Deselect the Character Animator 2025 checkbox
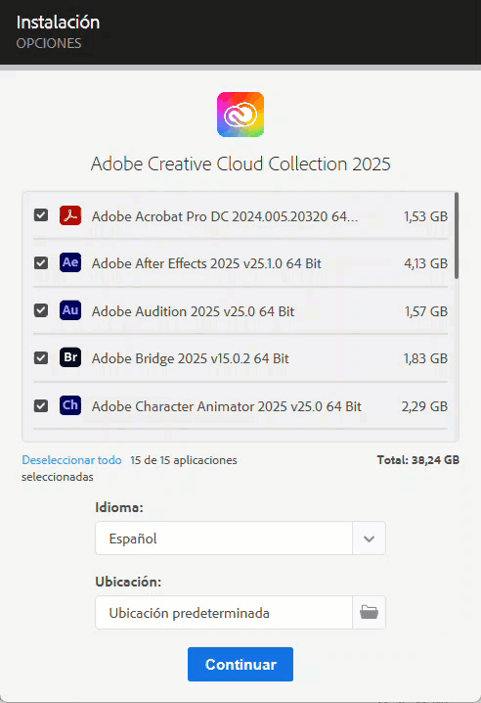The image size is (481, 703). point(41,405)
